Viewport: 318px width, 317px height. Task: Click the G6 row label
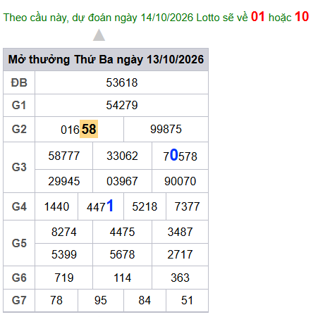[x=19, y=278]
